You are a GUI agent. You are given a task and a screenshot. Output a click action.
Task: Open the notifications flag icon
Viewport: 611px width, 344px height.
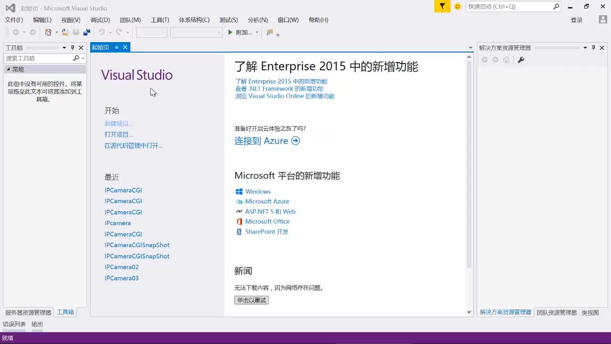point(442,6)
